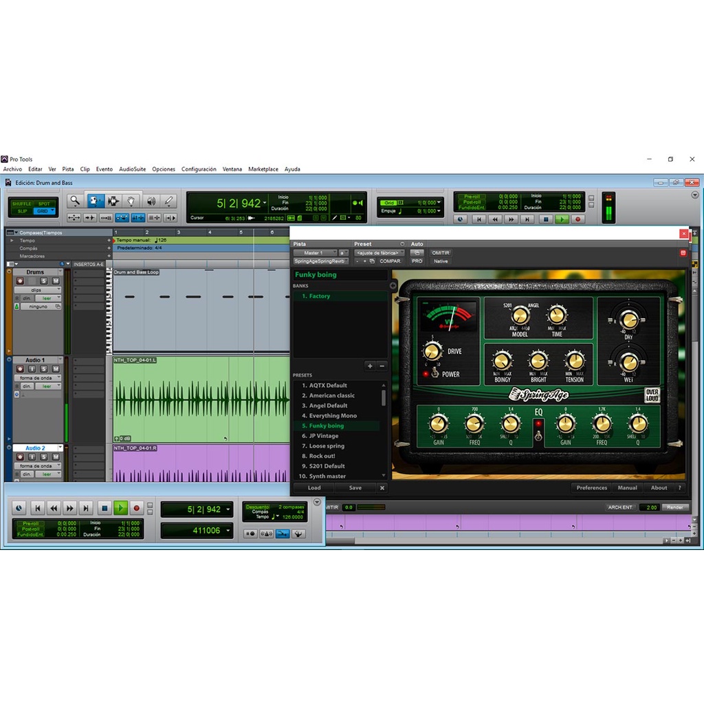This screenshot has width=704, height=704.
Task: Remove a preset bank with the minus icon
Action: pos(382,366)
